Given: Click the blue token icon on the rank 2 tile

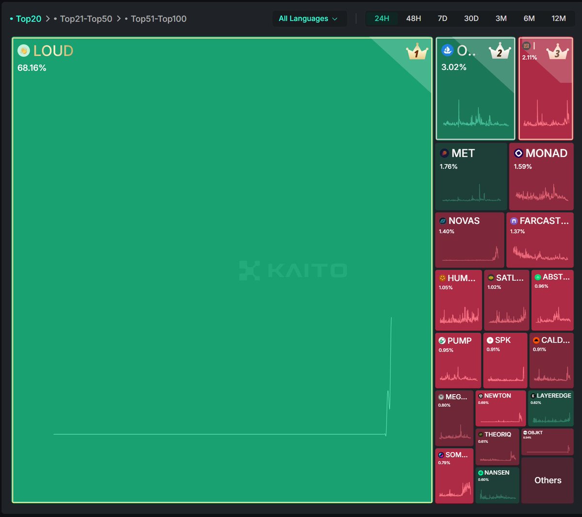Looking at the screenshot, I should click(x=447, y=50).
